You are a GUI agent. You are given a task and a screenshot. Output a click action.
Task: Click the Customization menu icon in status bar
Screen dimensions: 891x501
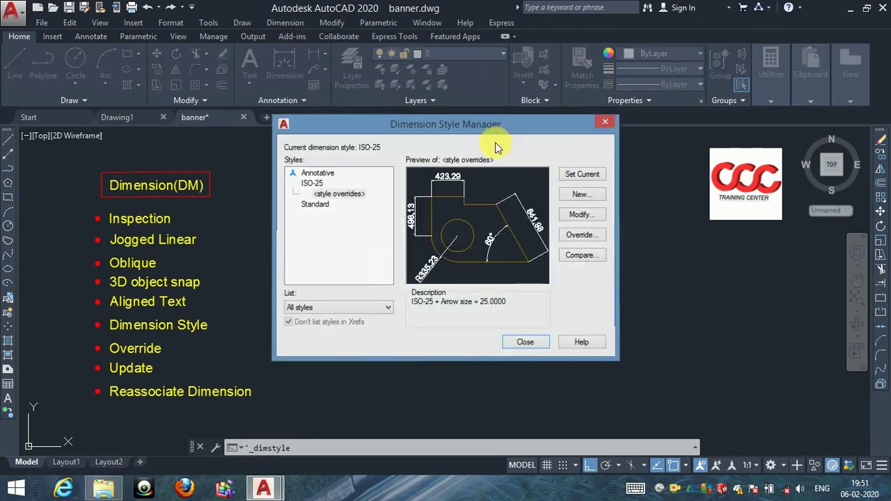coord(881,465)
